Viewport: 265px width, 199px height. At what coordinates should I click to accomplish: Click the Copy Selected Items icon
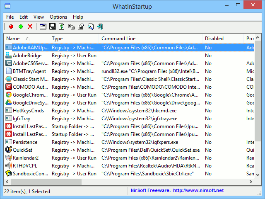pyautogui.click(x=71, y=27)
